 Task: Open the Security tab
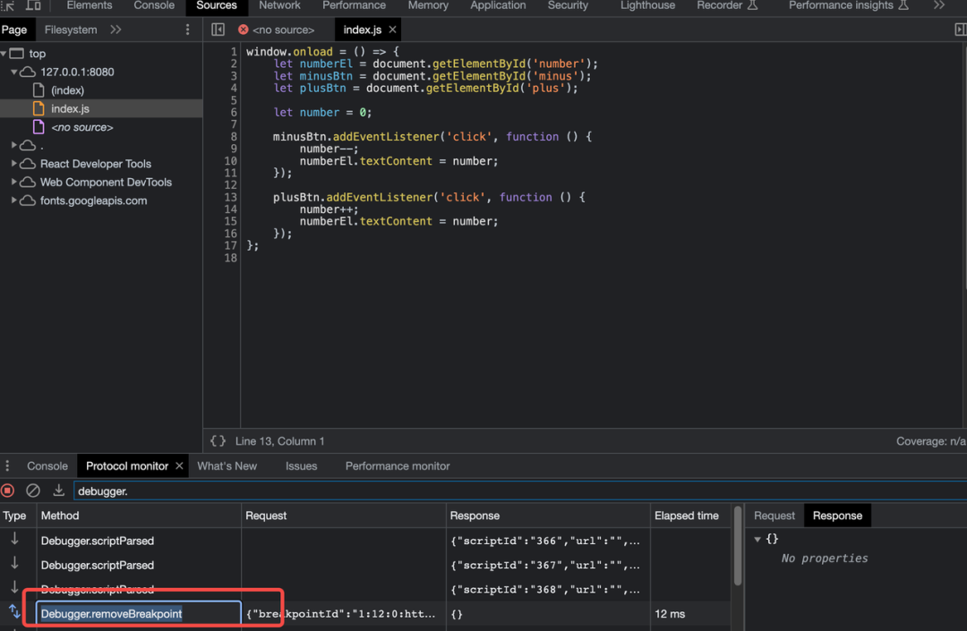568,5
